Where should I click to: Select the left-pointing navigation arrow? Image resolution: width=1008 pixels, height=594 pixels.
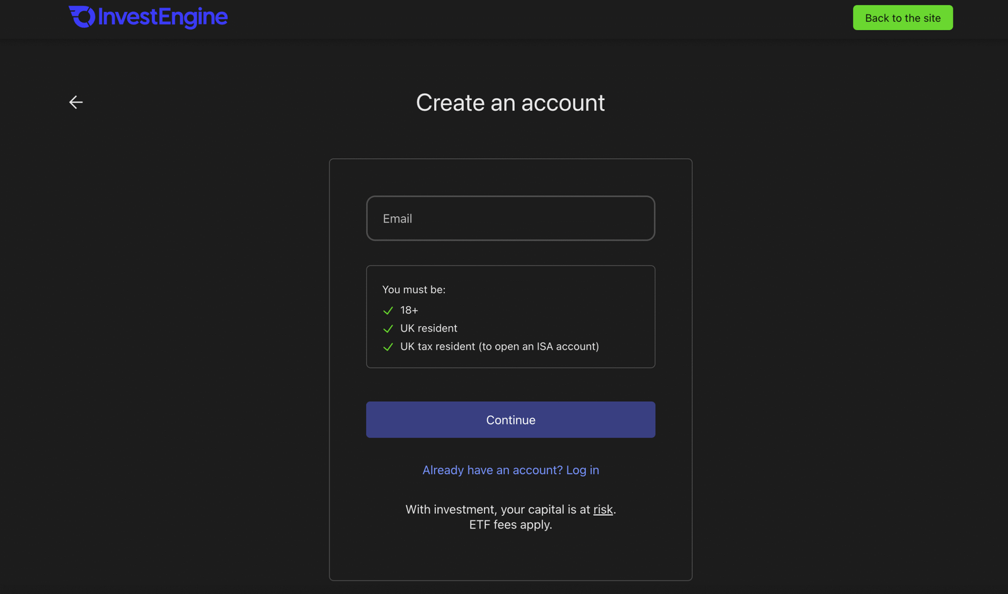click(x=76, y=101)
